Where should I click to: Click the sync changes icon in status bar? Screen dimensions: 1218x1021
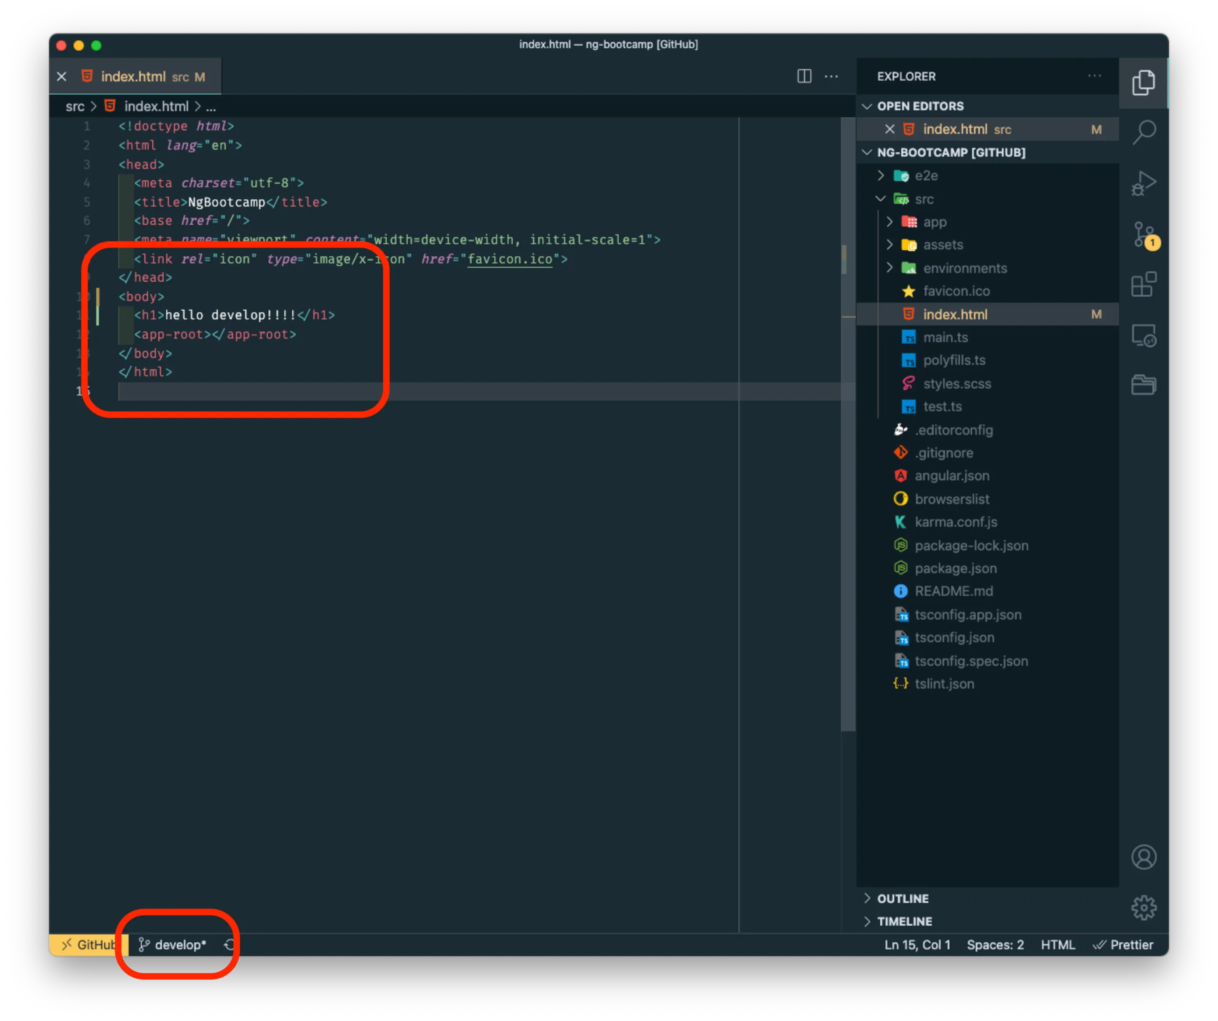tap(230, 944)
